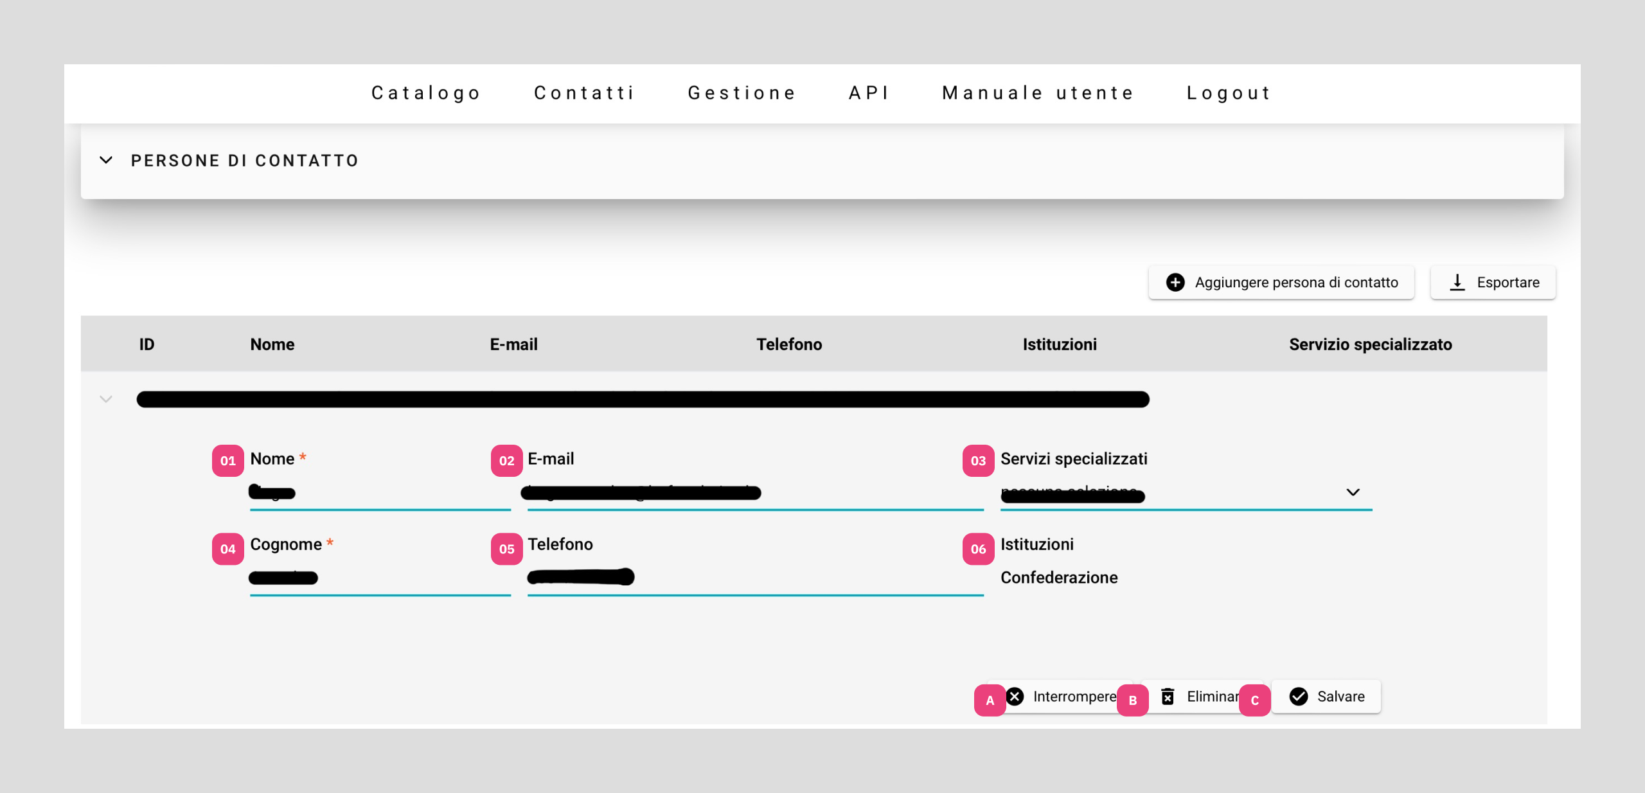The height and width of the screenshot is (793, 1645).
Task: Collapse the expanded contact row chevron
Action: pyautogui.click(x=106, y=399)
